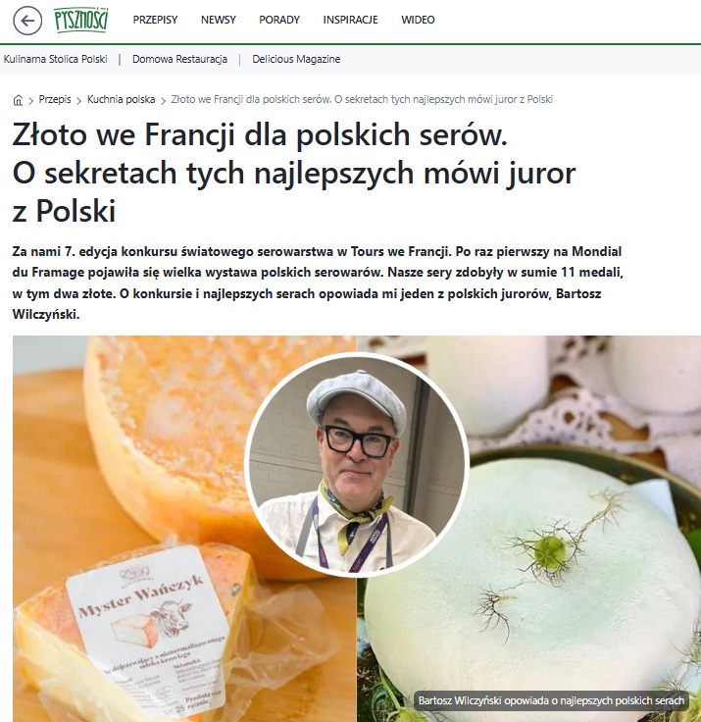Viewport: 701px width, 722px height.
Task: Click the circular portrait of Bartosz Wilczyński
Action: pos(357,464)
